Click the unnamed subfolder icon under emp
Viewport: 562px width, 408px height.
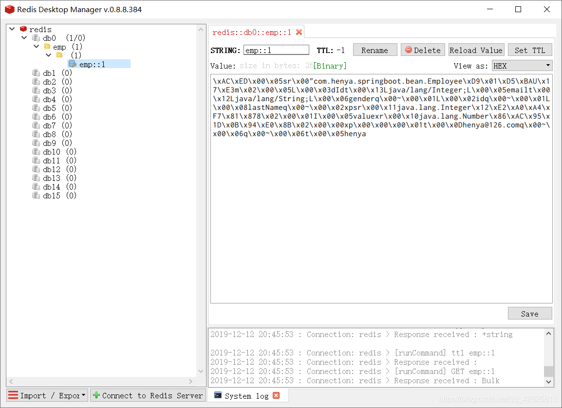click(59, 55)
